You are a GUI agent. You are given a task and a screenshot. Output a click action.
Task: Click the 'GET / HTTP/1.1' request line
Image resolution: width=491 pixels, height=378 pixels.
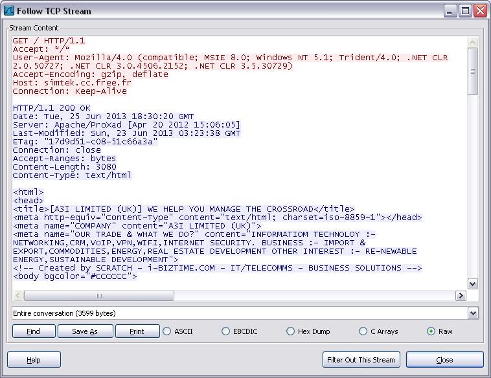pyautogui.click(x=49, y=41)
